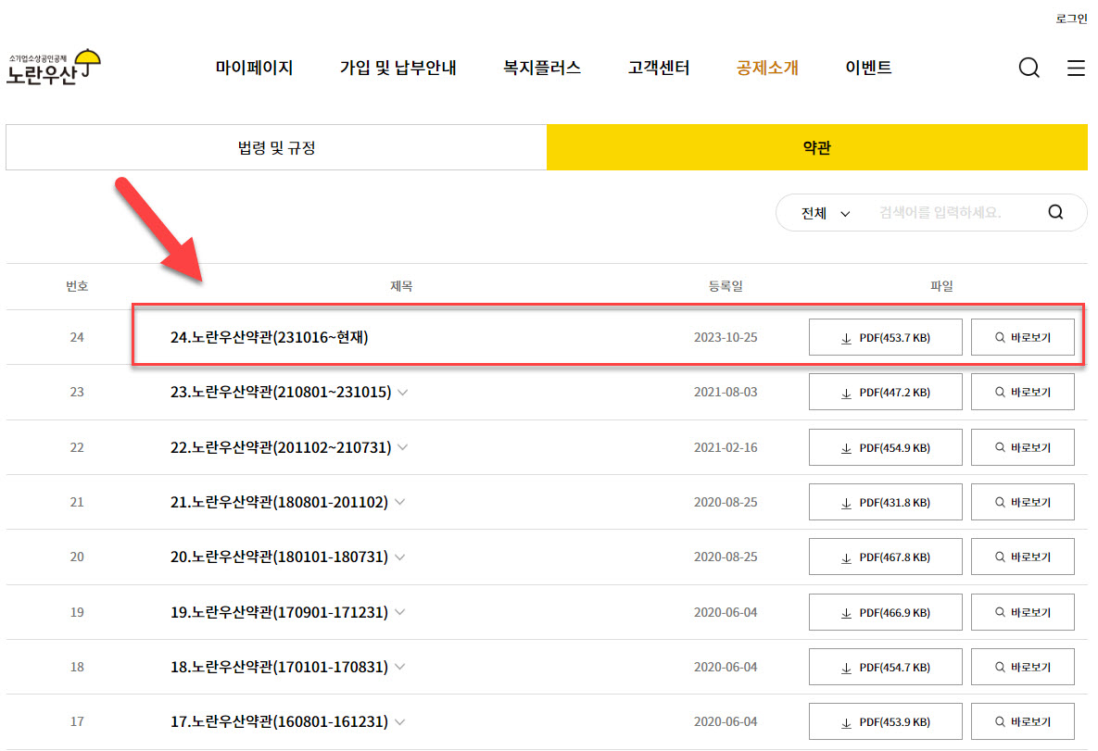Download PDF(447.2 KB) for row 23
The image size is (1098, 751).
[x=885, y=392]
